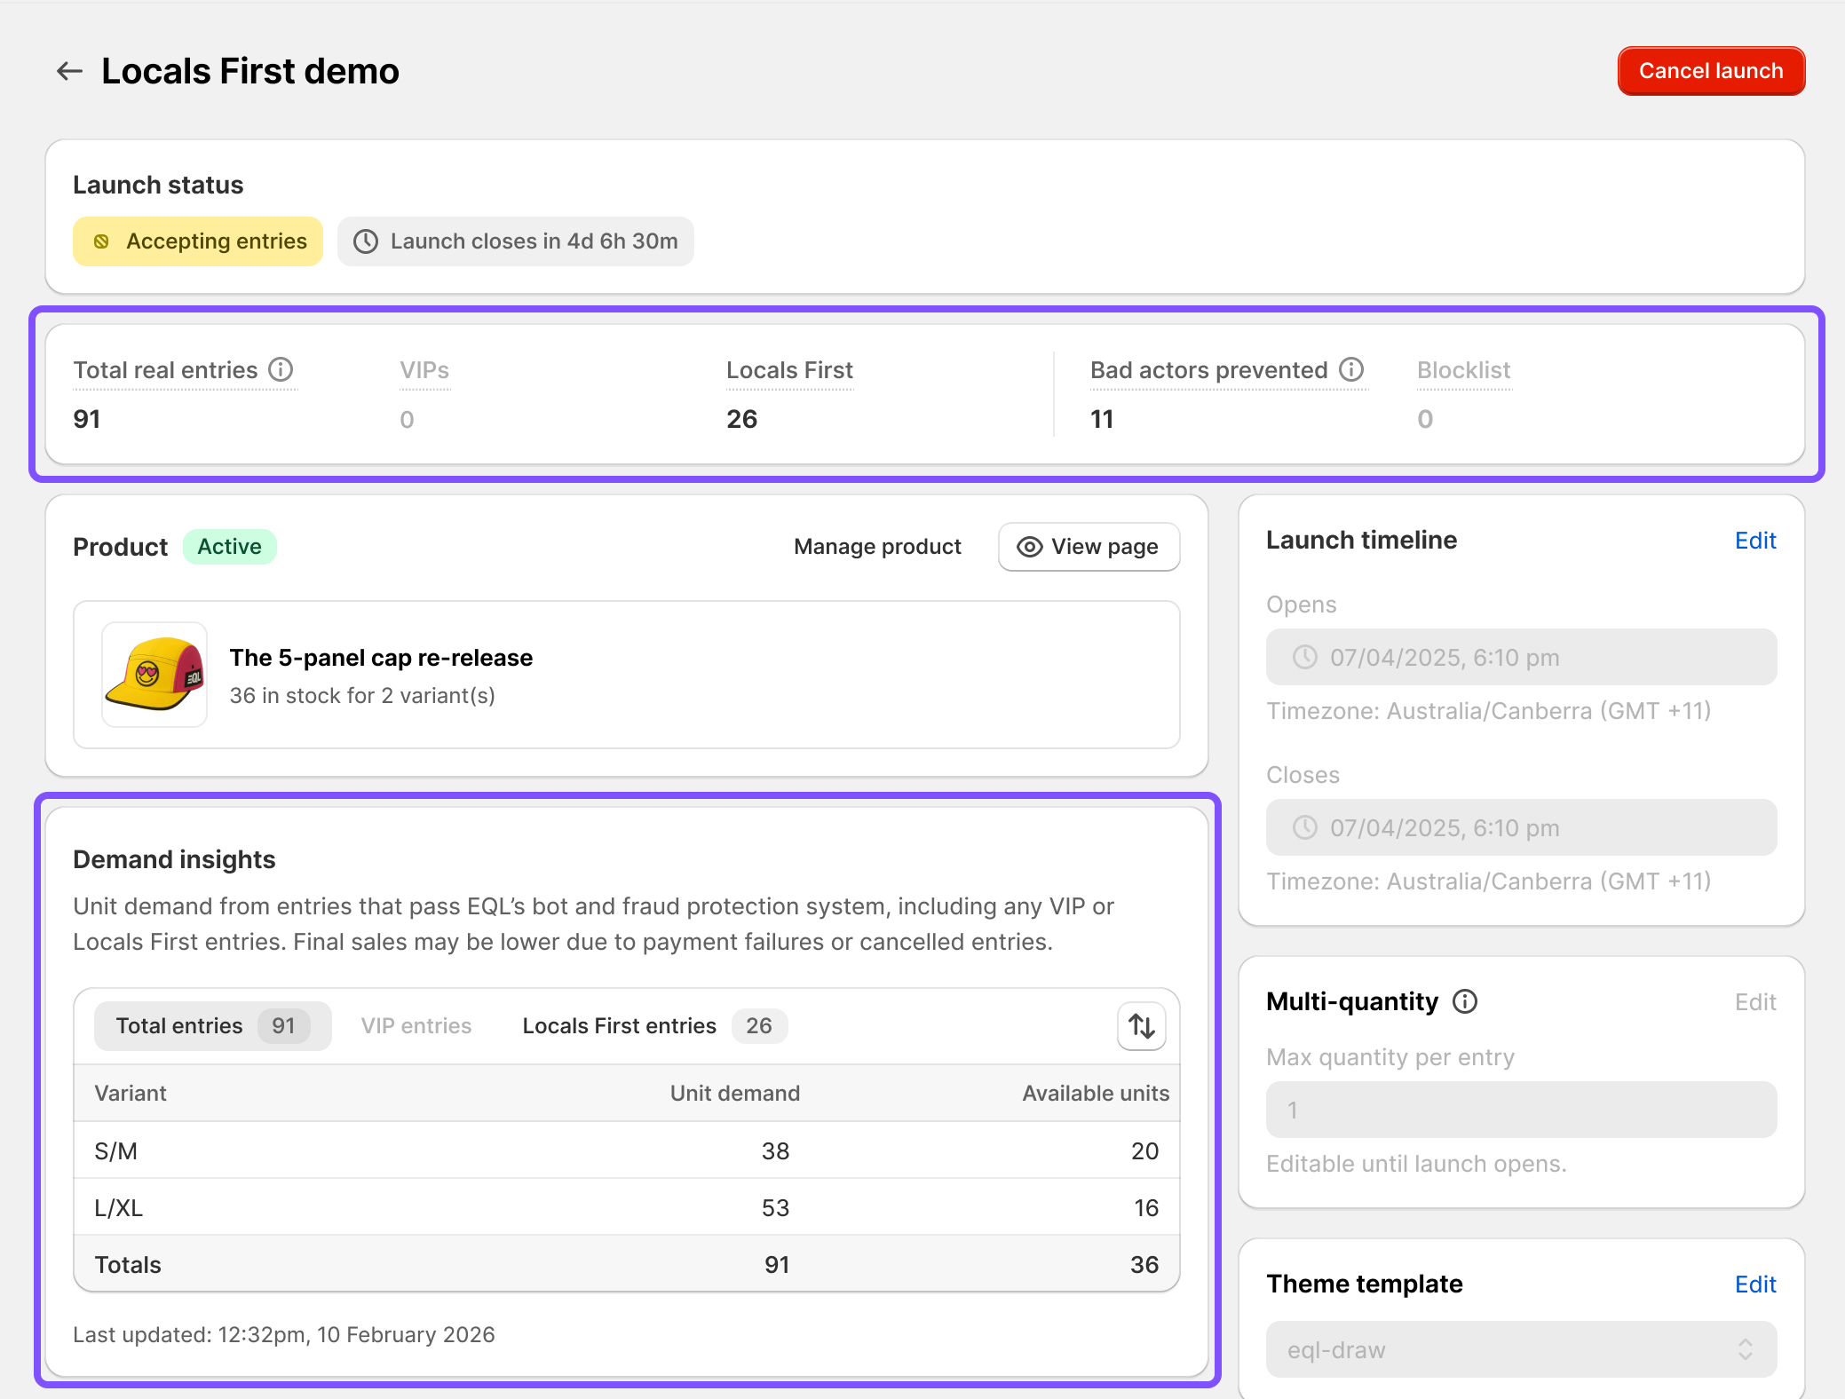Click the 5-panel cap product thumbnail
1845x1399 pixels.
(x=154, y=675)
